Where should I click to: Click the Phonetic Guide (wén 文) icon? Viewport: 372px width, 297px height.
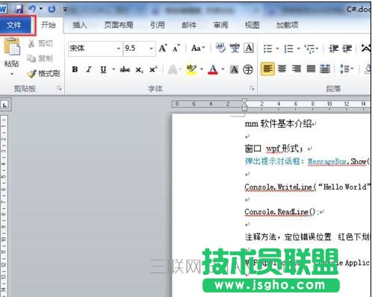(235, 48)
